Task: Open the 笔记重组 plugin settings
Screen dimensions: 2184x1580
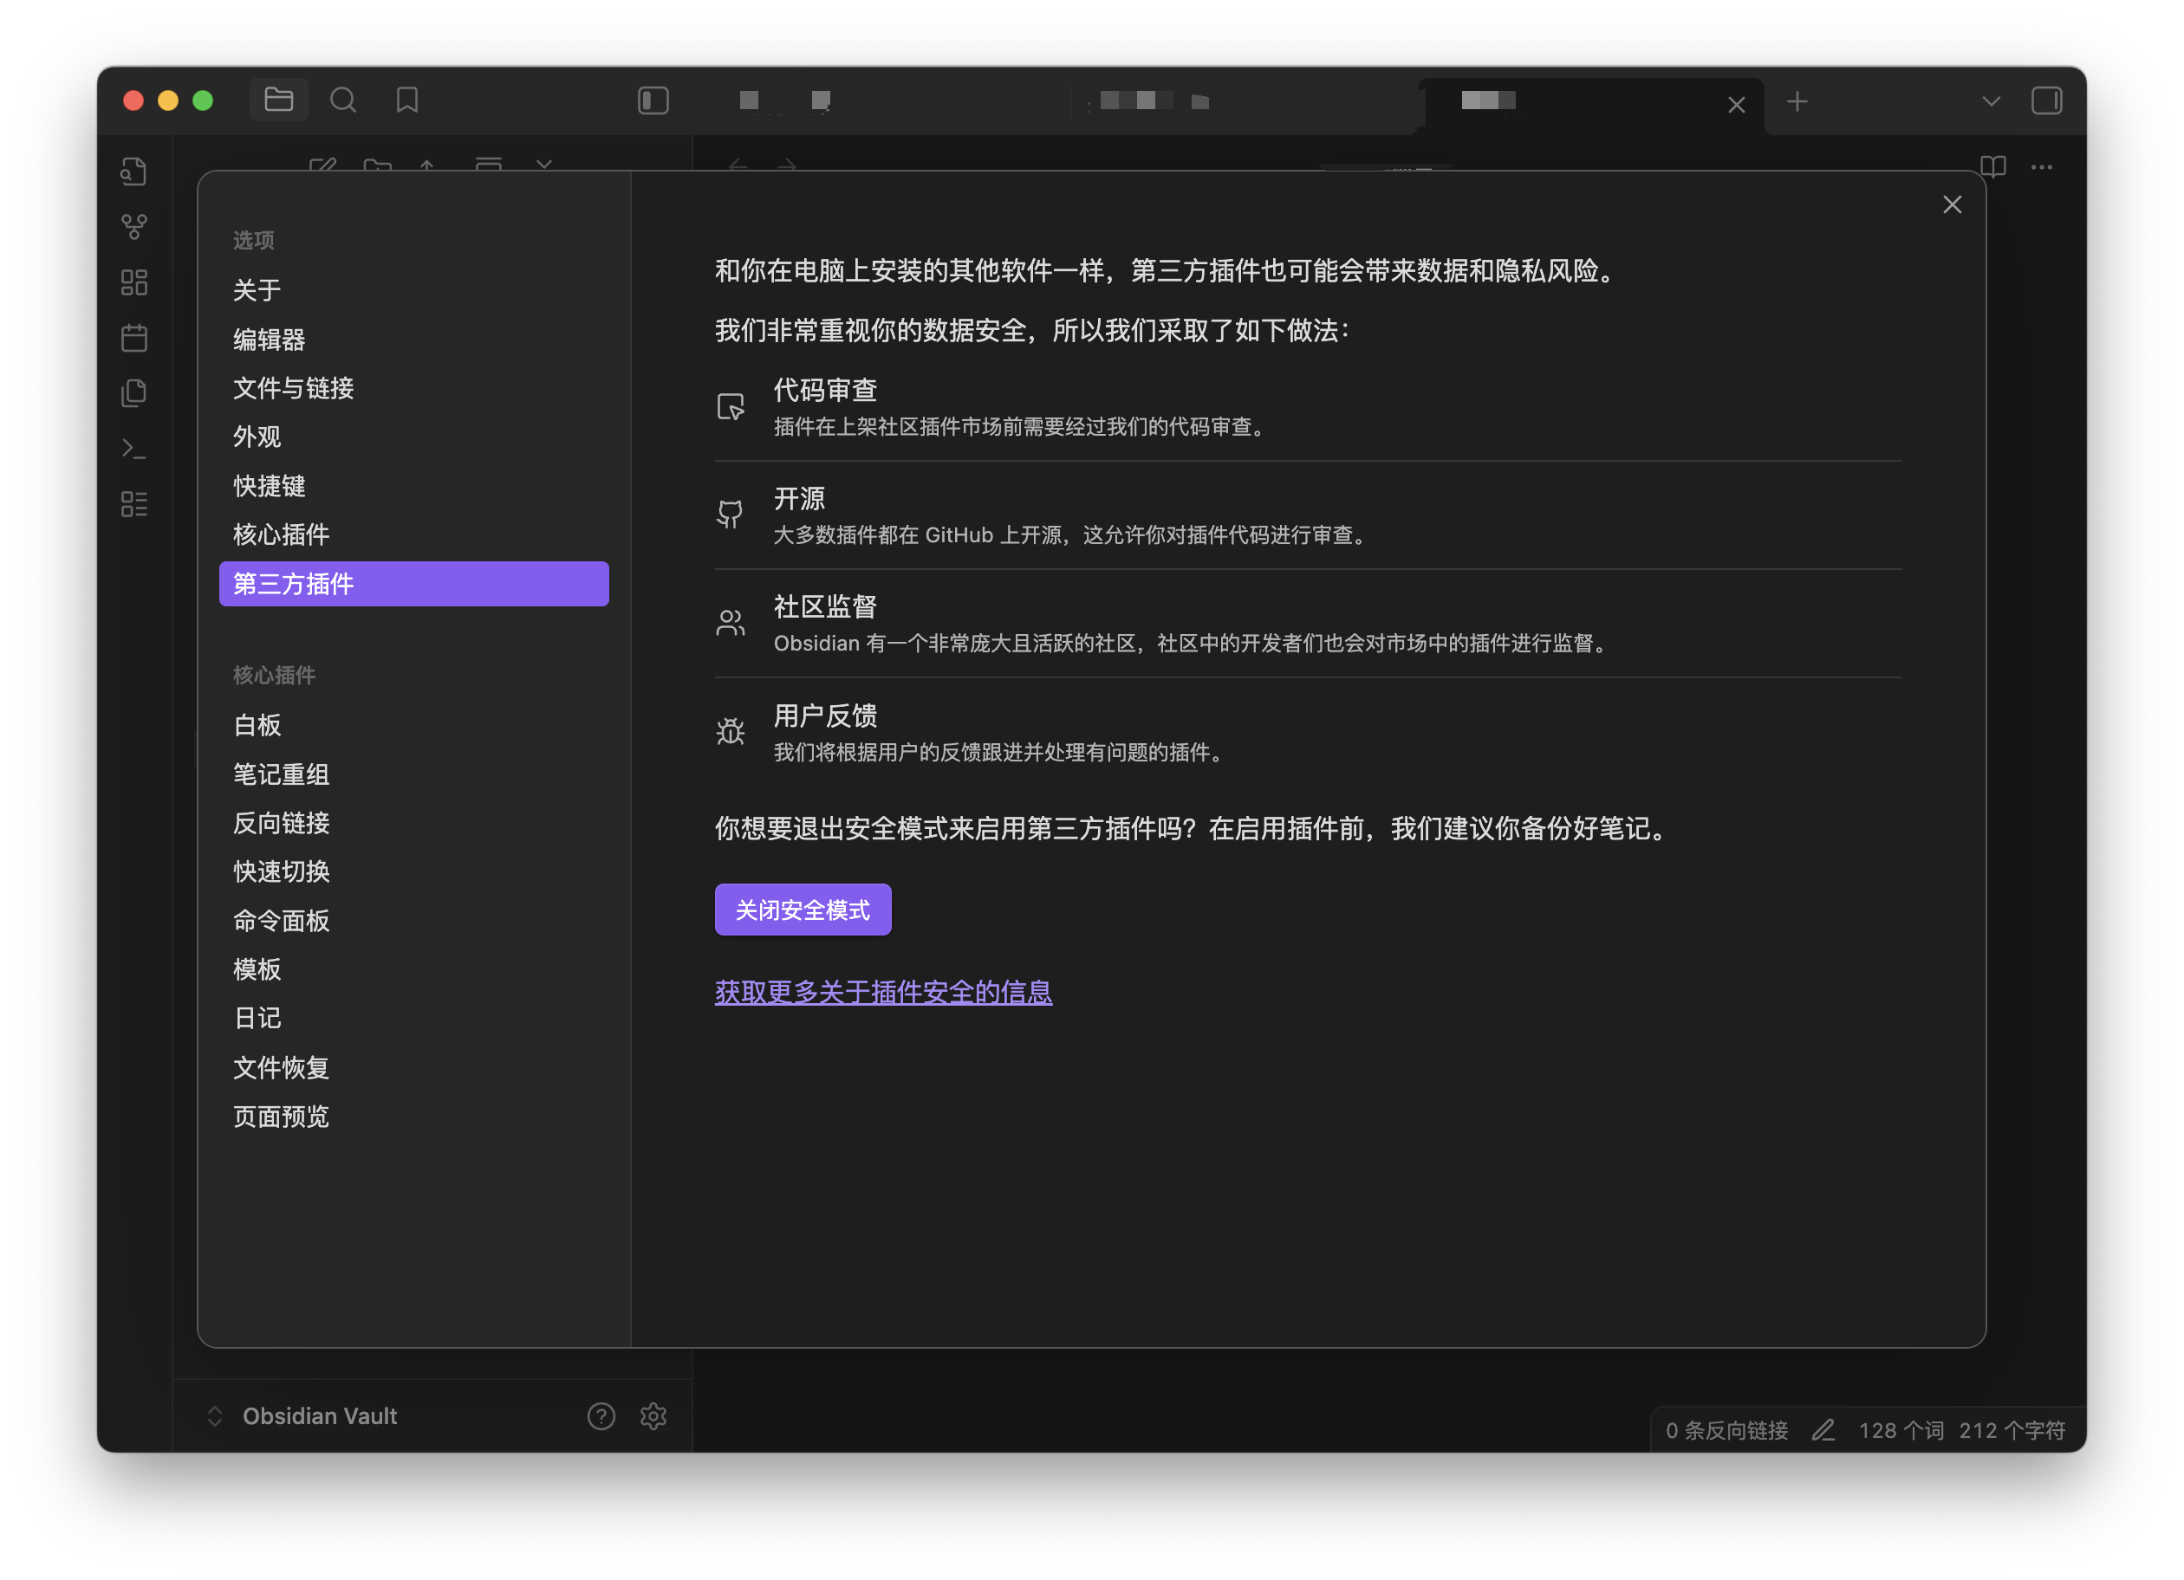Action: point(414,774)
